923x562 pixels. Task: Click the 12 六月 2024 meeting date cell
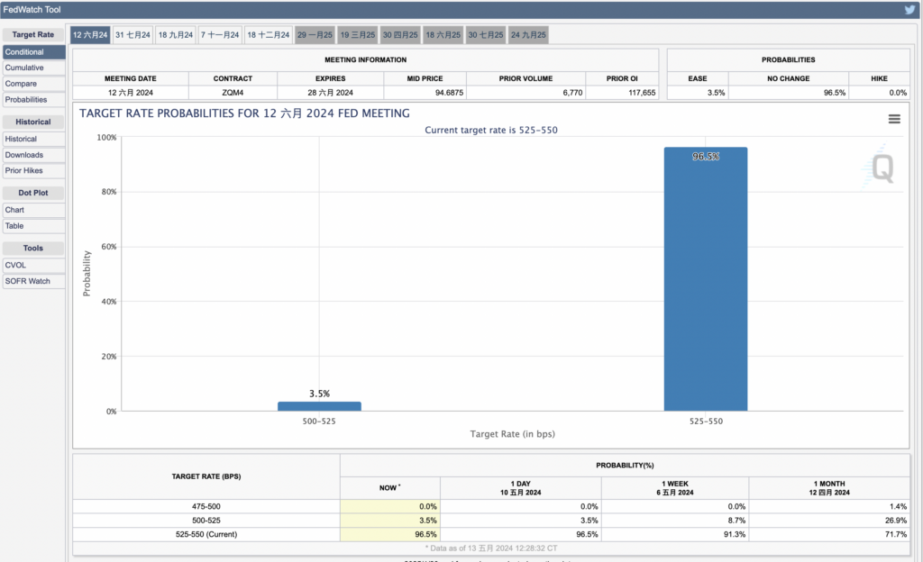(130, 92)
